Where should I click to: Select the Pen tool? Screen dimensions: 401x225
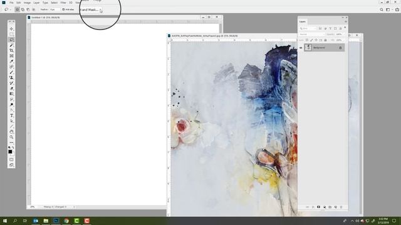coord(11,110)
